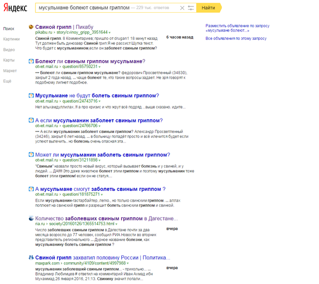This screenshot has width=319, height=284.
Task: Open the Ещё menu in sidebar
Action: point(7,81)
